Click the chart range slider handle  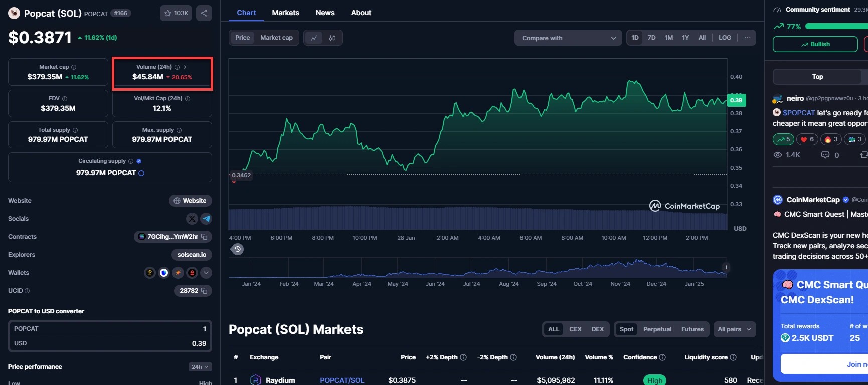[x=725, y=267]
